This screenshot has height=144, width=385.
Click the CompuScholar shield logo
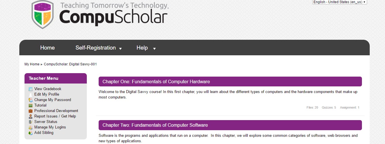point(43,14)
